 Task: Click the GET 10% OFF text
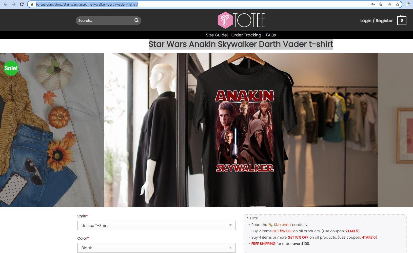(298, 237)
